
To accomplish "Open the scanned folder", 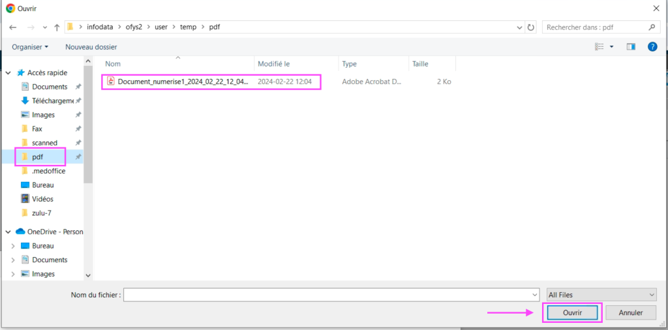I will point(45,143).
